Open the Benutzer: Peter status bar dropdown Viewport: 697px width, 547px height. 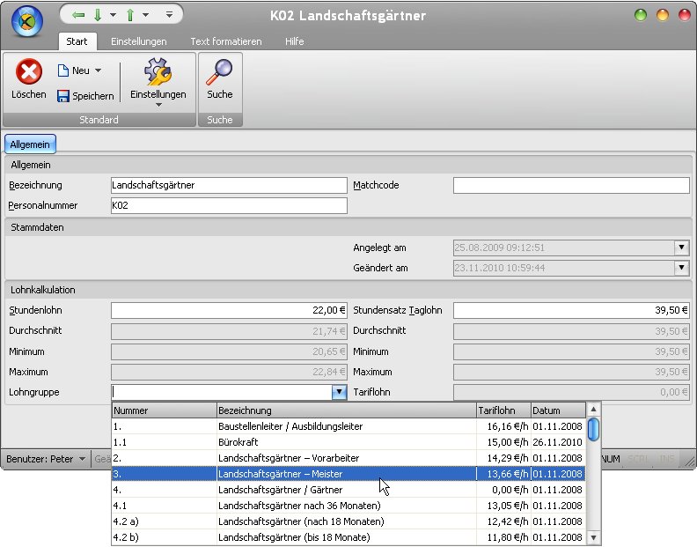coord(82,459)
